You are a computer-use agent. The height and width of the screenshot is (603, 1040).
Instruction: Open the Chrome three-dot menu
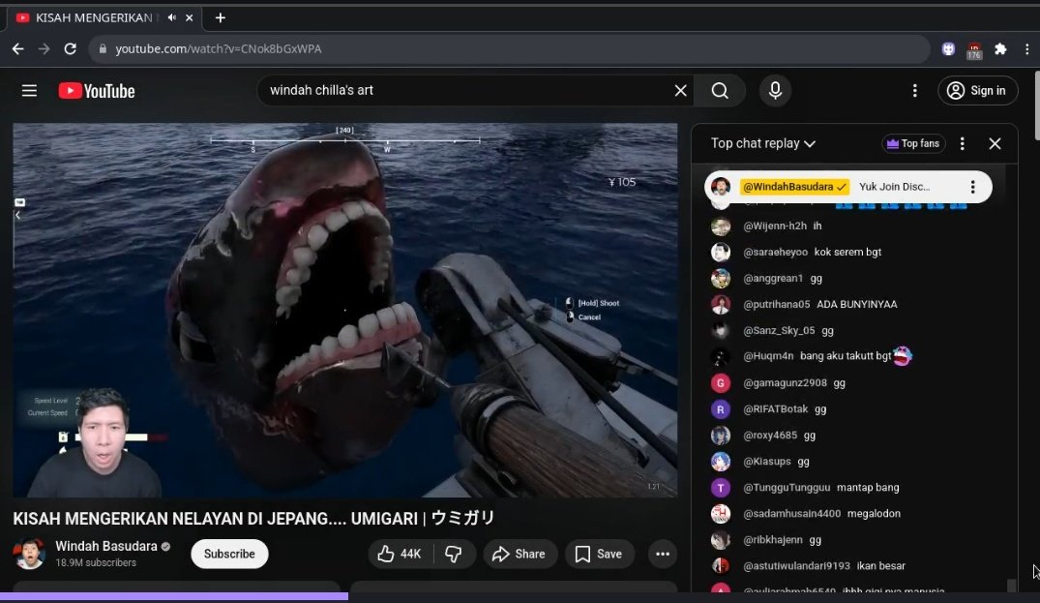[1026, 48]
